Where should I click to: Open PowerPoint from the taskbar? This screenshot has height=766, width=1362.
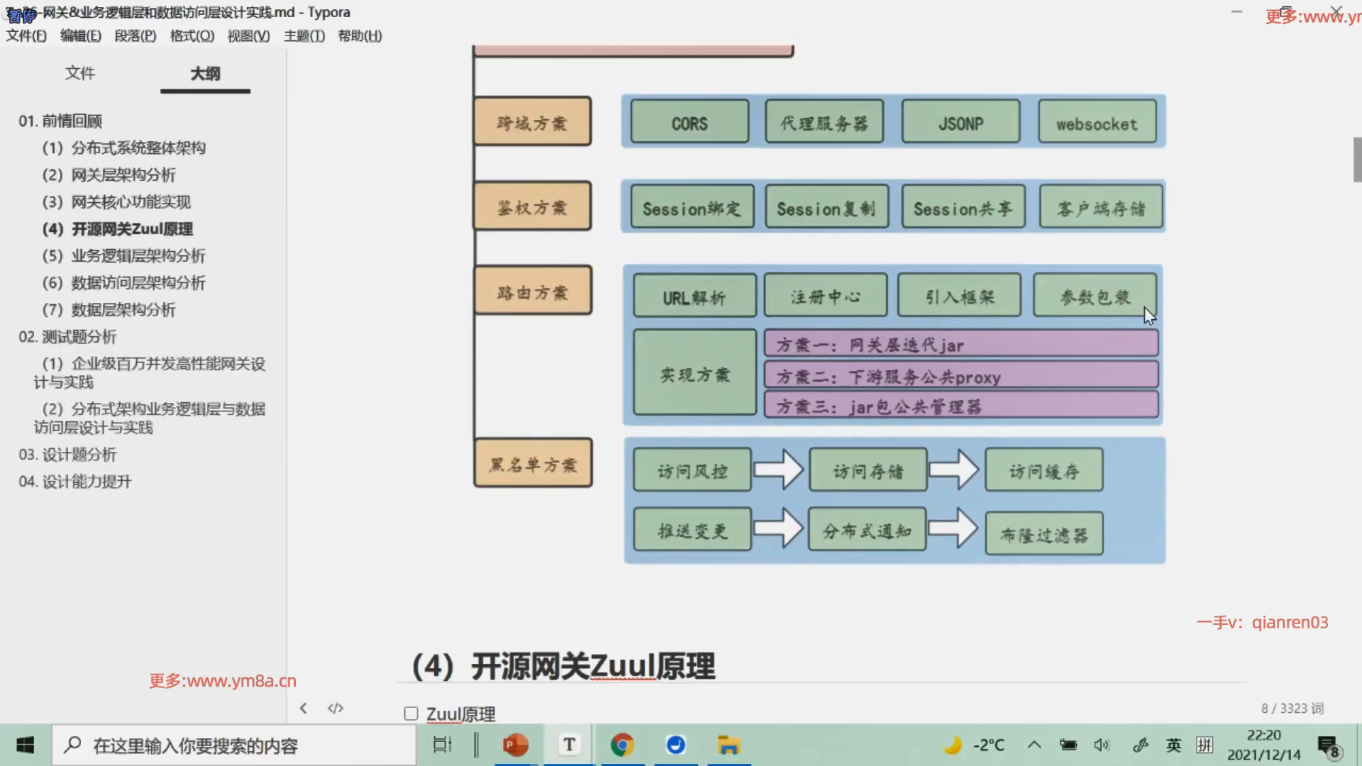[x=516, y=745]
